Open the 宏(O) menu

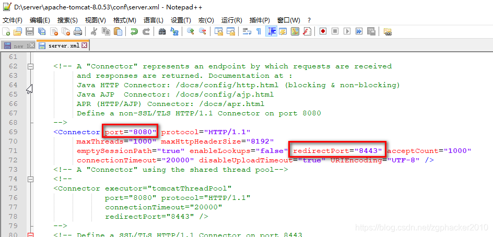206,20
